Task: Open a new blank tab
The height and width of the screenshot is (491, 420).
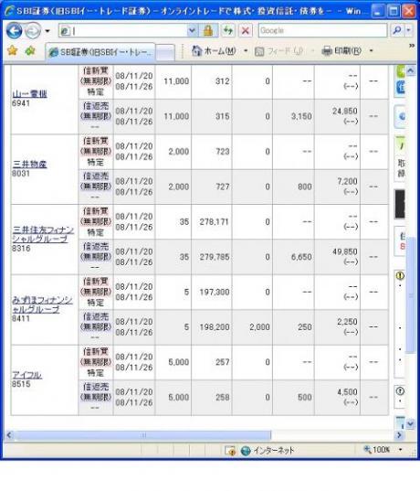Action: pos(165,52)
